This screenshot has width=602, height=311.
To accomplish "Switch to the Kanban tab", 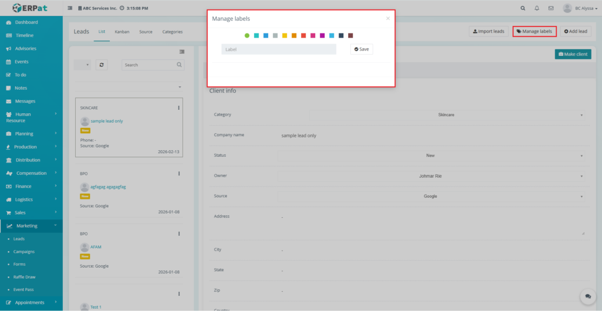I will tap(122, 32).
